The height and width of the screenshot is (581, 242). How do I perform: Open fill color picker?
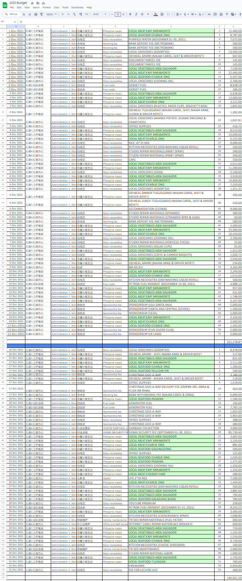[x=156, y=14]
